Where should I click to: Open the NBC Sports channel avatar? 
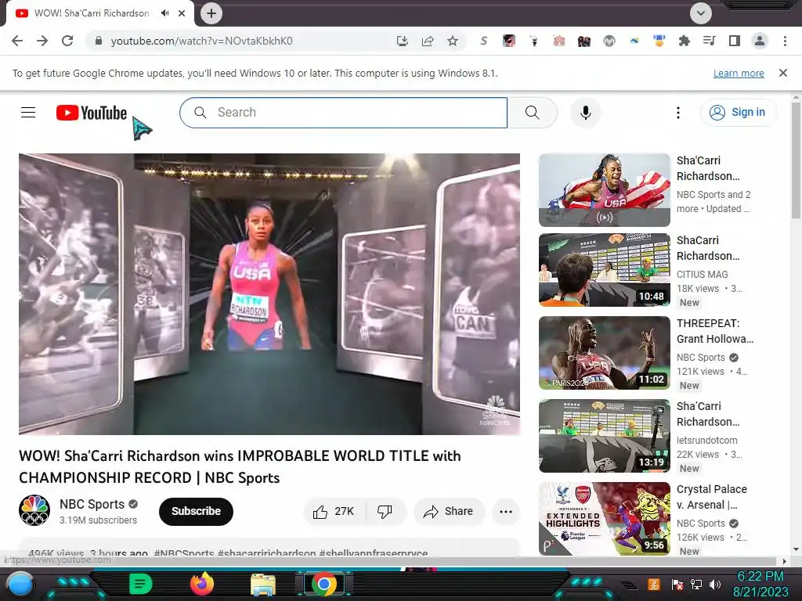coord(34,510)
